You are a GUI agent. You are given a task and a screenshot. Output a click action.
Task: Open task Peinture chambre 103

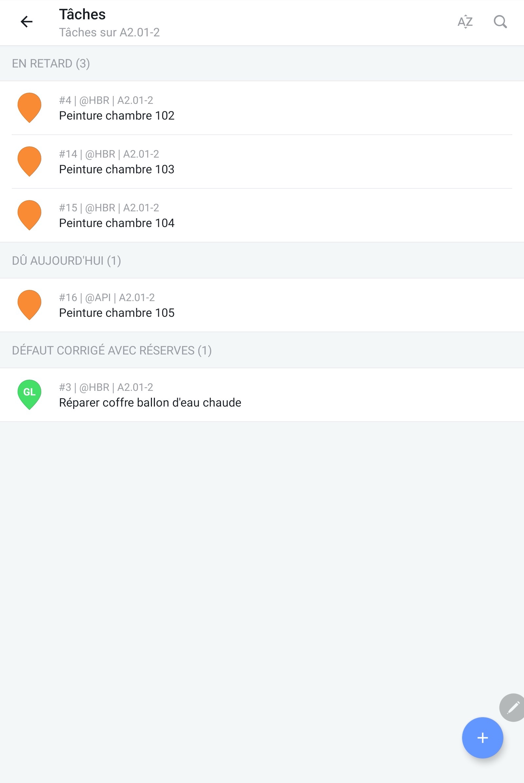tap(262, 162)
